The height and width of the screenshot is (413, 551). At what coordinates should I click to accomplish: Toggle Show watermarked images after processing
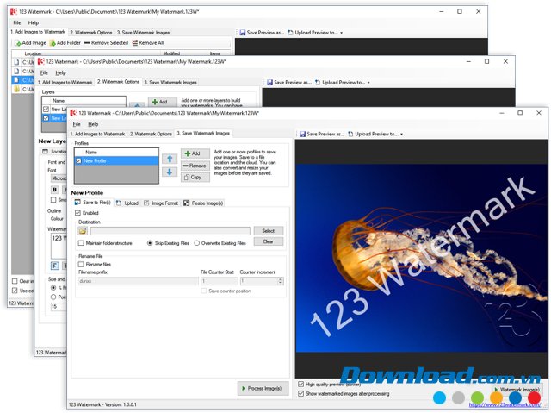(x=300, y=394)
